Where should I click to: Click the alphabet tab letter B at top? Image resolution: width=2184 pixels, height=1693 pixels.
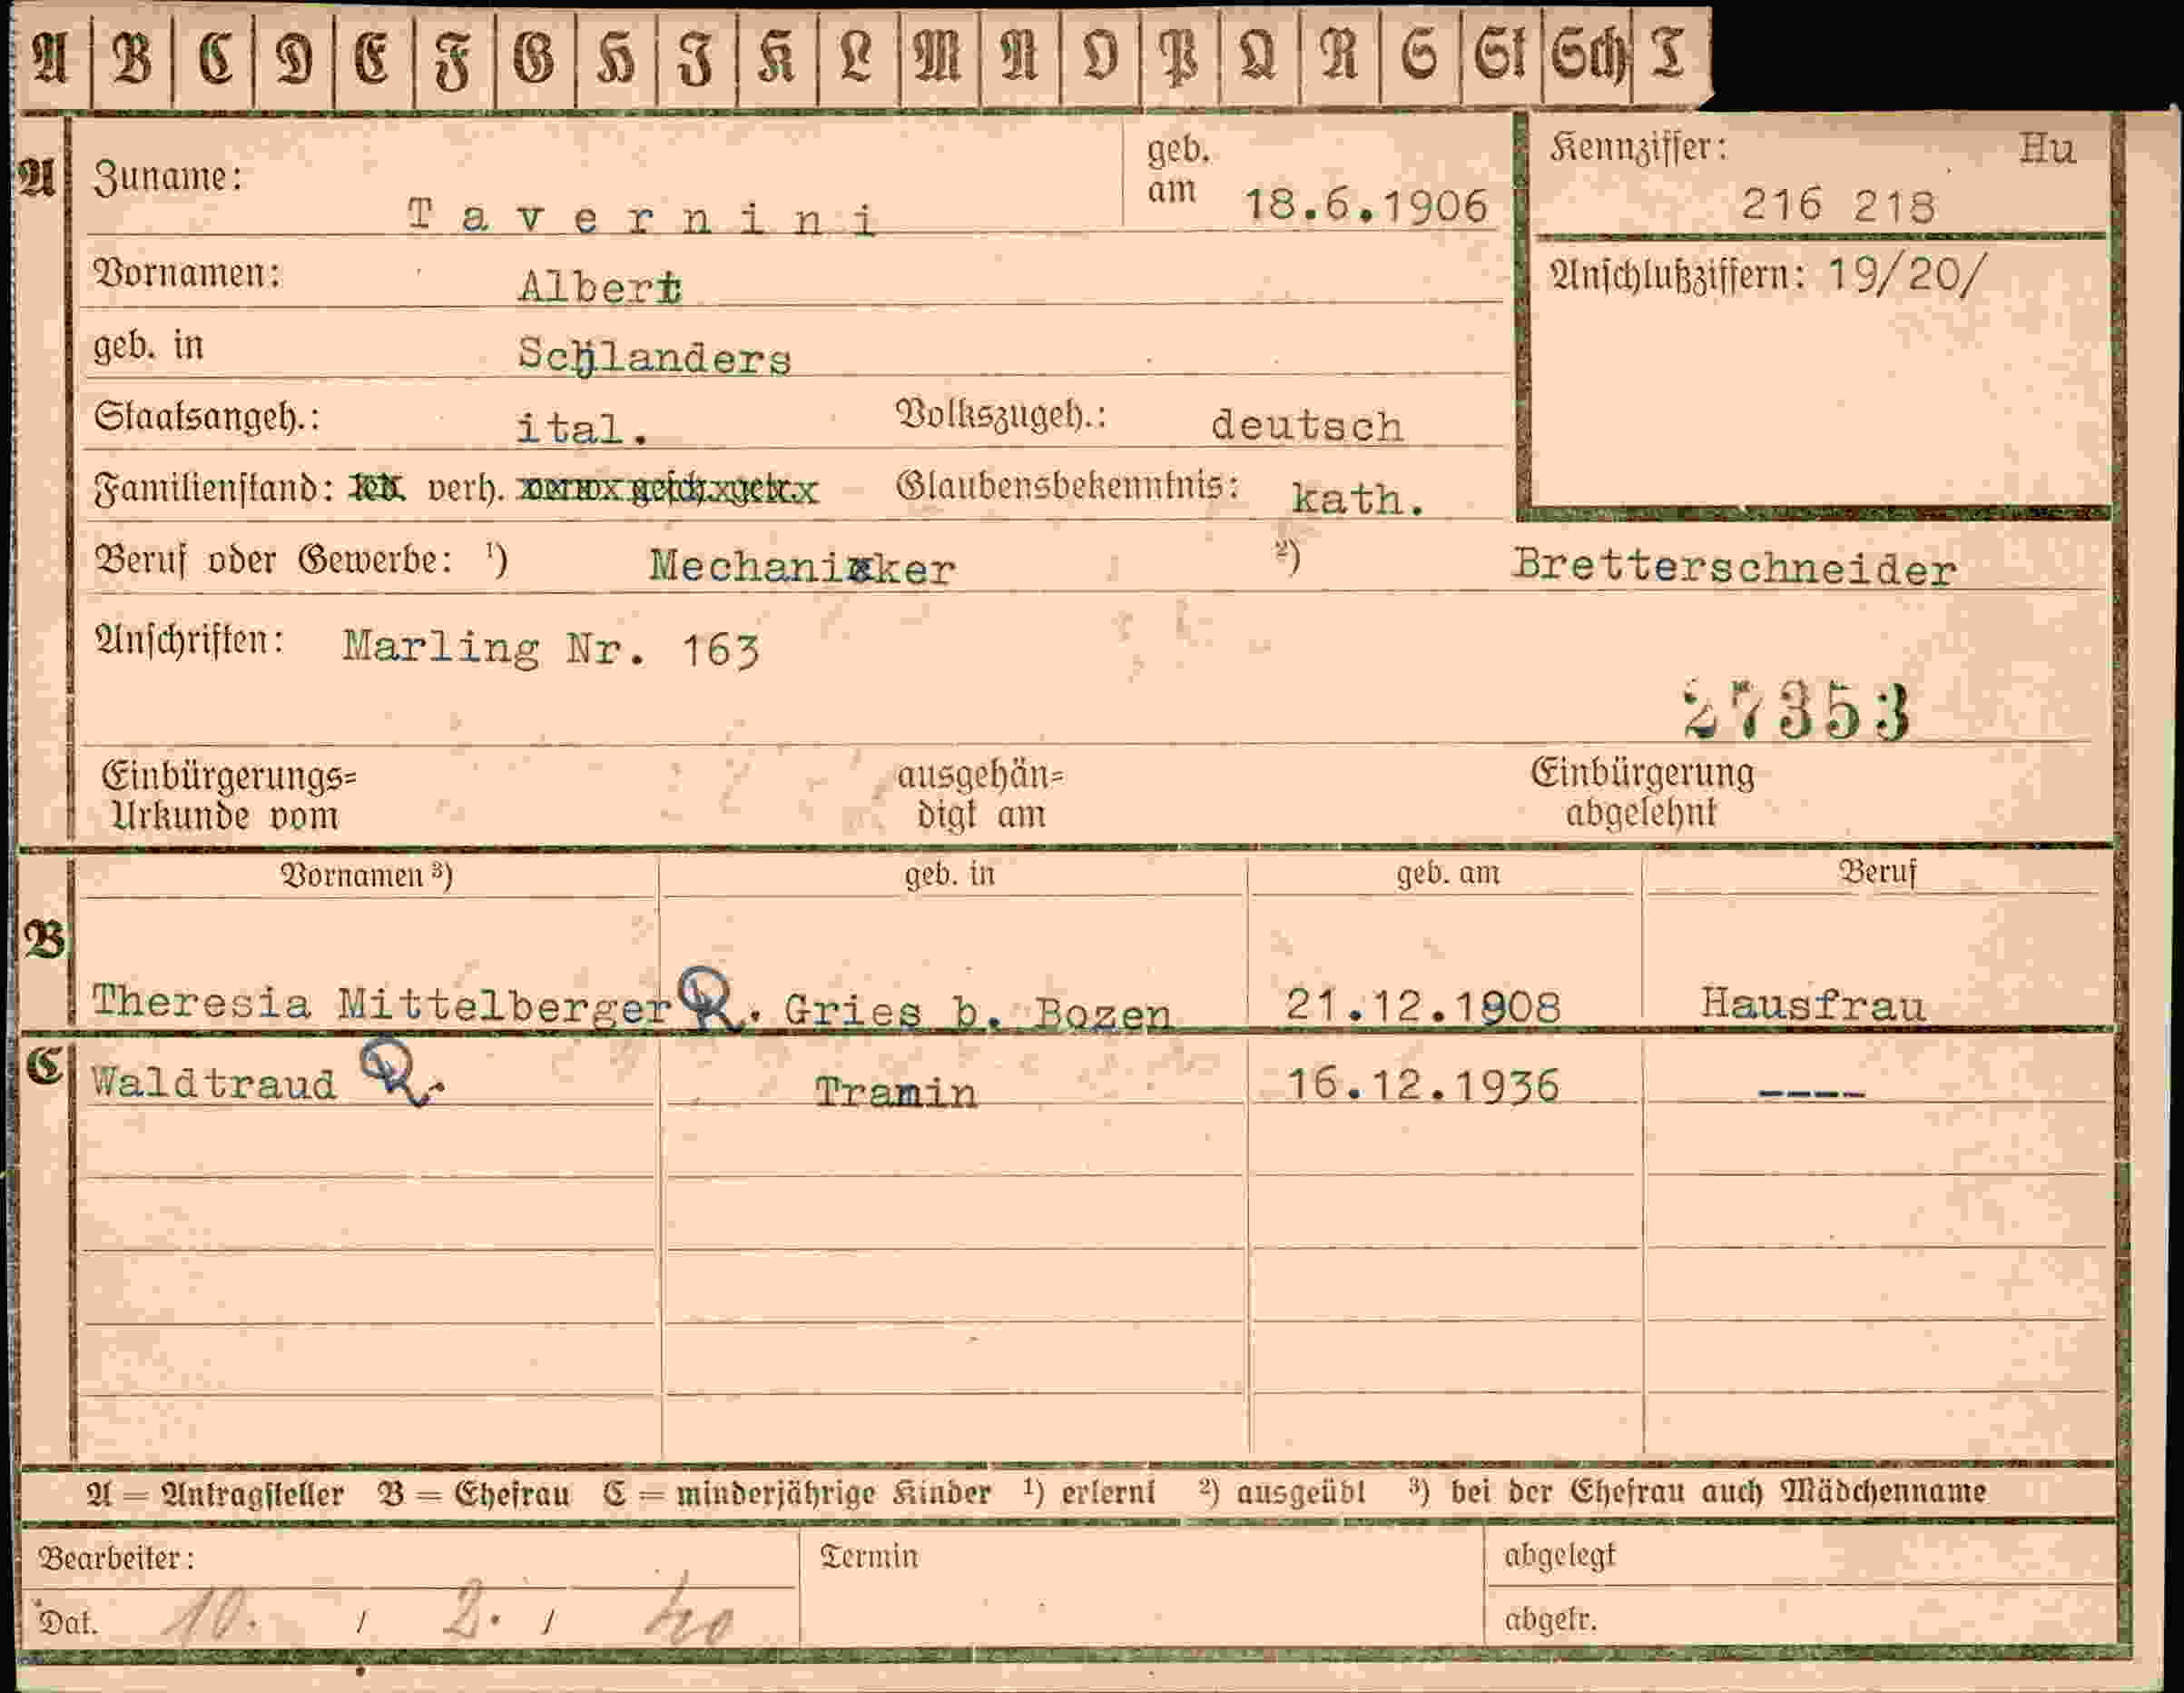click(x=131, y=58)
